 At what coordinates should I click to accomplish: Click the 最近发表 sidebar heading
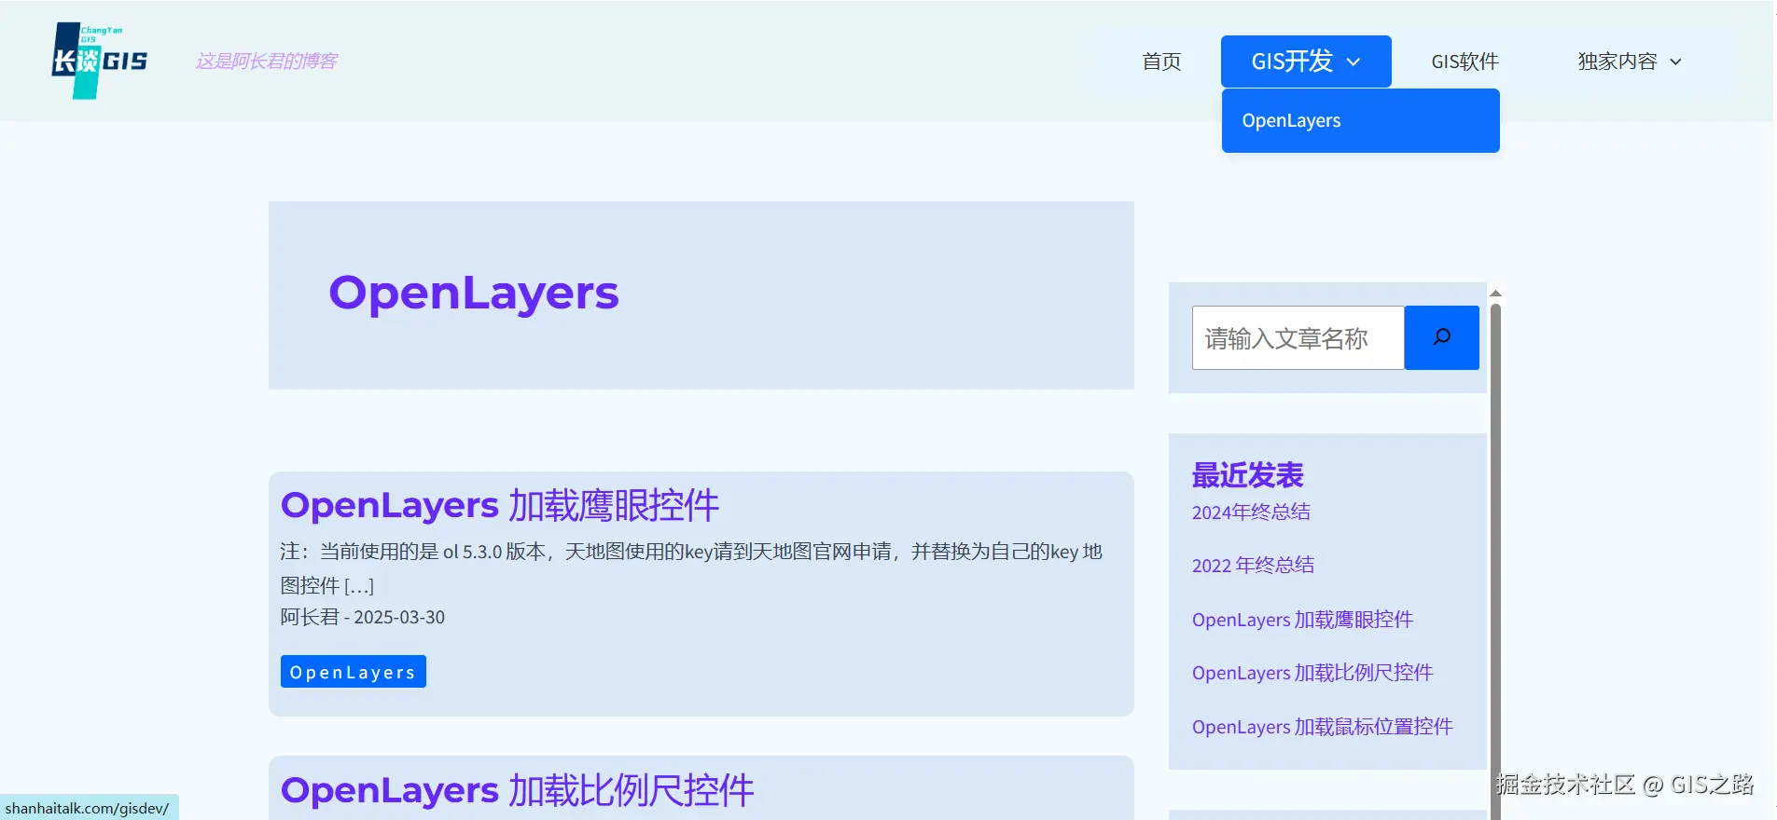[1248, 475]
